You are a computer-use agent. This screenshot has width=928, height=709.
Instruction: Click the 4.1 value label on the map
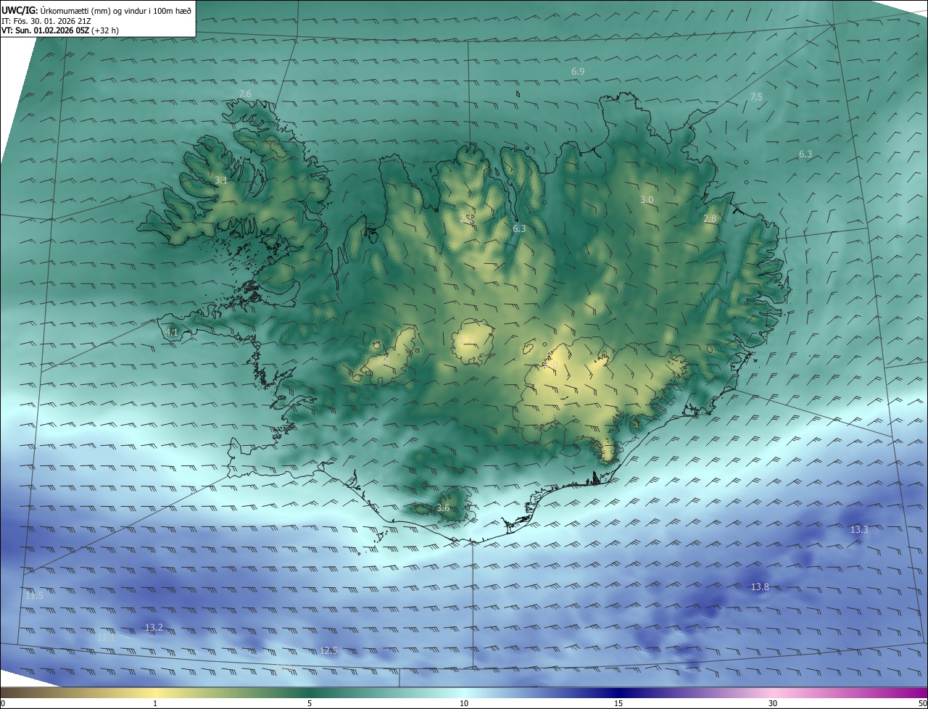172,332
